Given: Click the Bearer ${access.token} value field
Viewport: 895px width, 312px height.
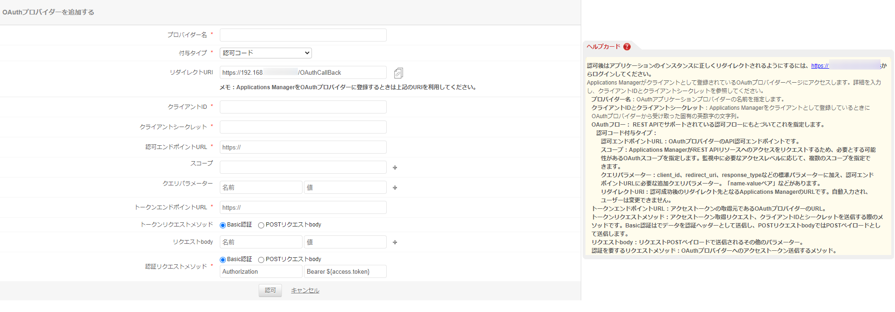Looking at the screenshot, I should coord(345,272).
